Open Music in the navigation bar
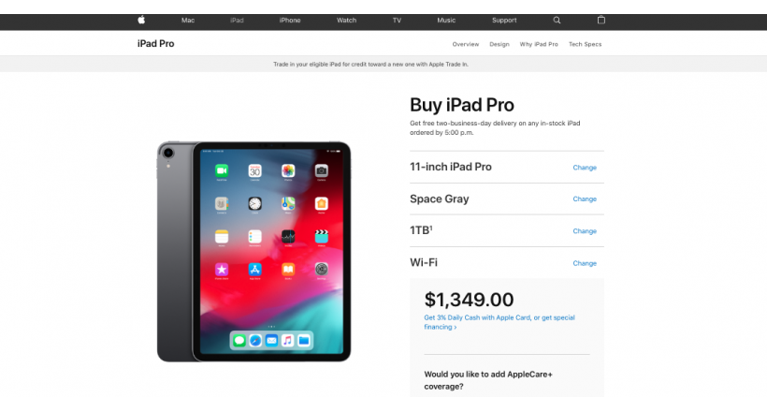This screenshot has height=412, width=767. click(x=446, y=20)
